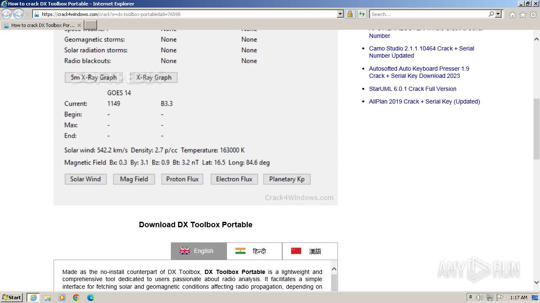Launch the media player taskbar icon
This screenshot has width=540, height=303.
pyautogui.click(x=62, y=298)
